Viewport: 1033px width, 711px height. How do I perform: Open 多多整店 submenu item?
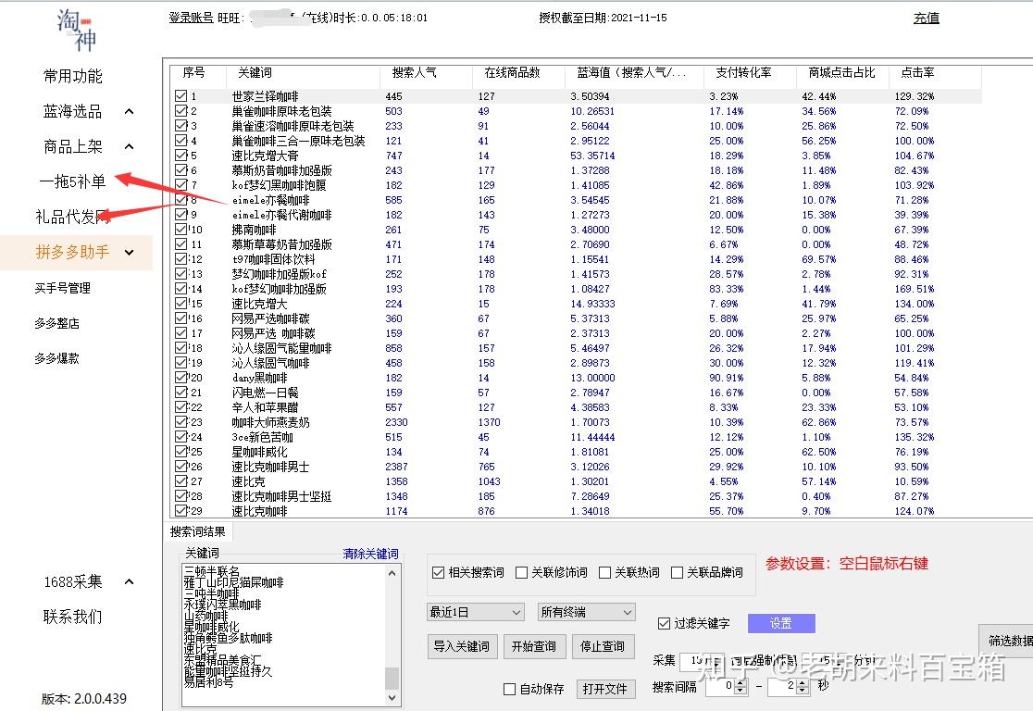56,323
